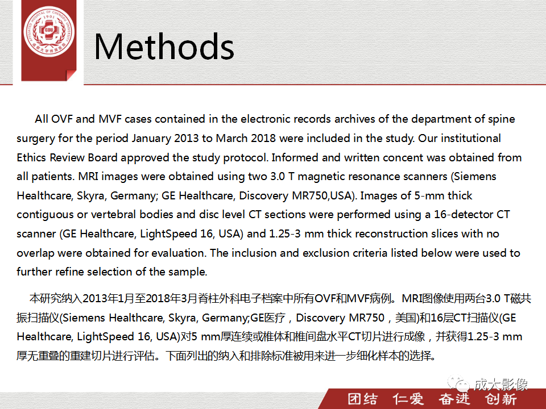
Task: Click the English line starting "Healthcare, Skyra, Germany; GE"
Action: [245, 196]
